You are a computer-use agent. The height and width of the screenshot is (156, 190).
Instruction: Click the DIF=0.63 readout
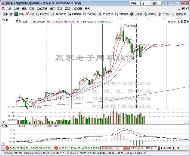[21, 126]
